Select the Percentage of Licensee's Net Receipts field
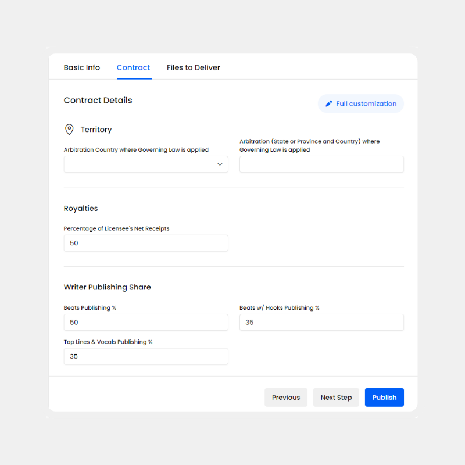This screenshot has width=465, height=465. tap(145, 243)
